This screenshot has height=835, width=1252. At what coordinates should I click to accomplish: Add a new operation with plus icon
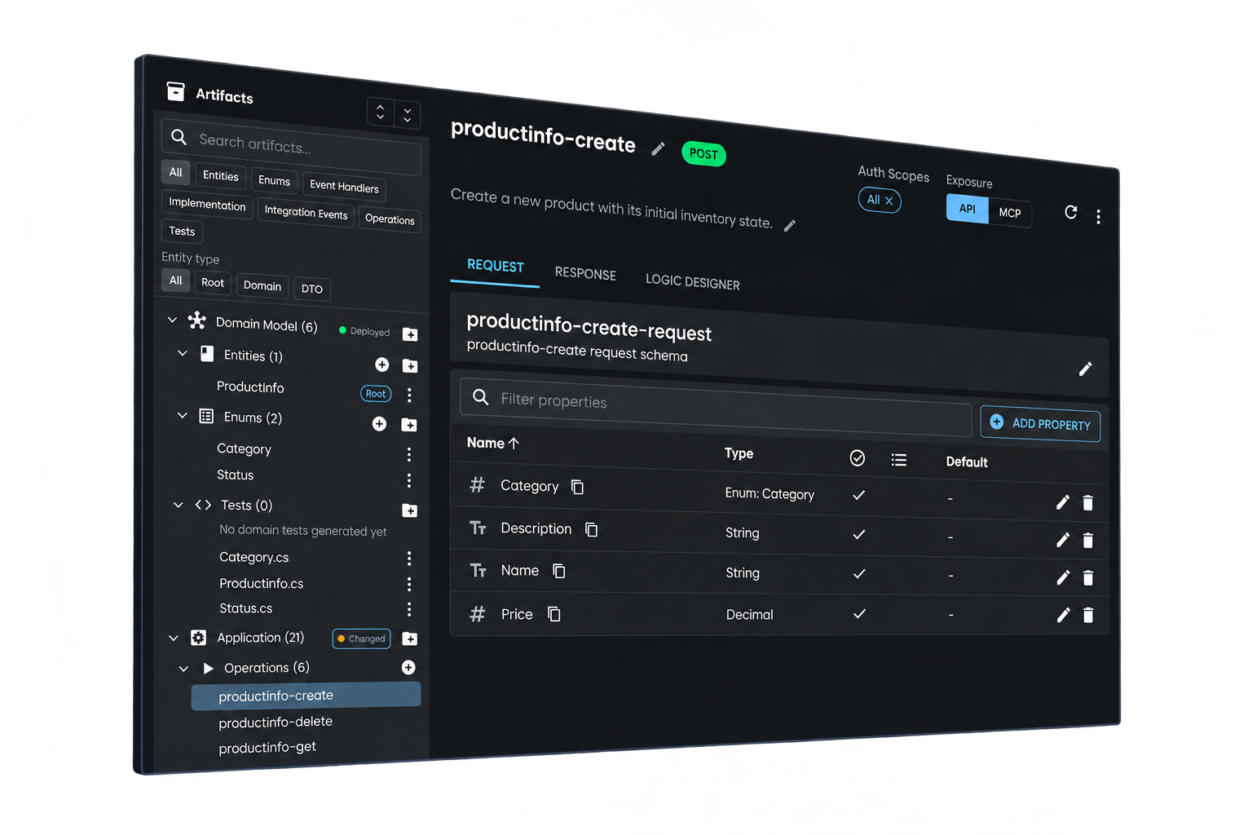408,668
